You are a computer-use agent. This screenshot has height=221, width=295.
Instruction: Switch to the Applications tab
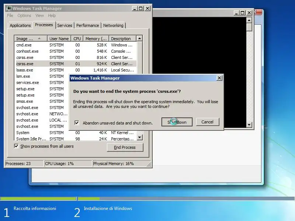click(x=20, y=25)
